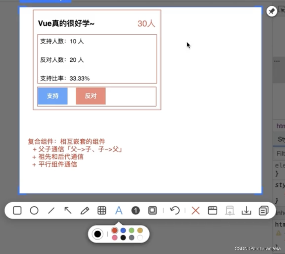This screenshot has height=254, width=285.
Task: Click the '30人' total count
Action: click(146, 24)
